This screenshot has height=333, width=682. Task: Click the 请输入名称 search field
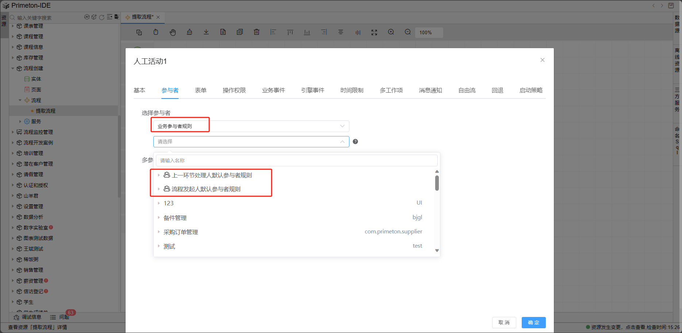point(296,160)
